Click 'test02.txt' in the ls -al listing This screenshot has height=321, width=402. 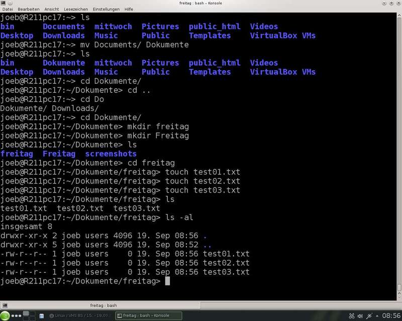pos(226,263)
